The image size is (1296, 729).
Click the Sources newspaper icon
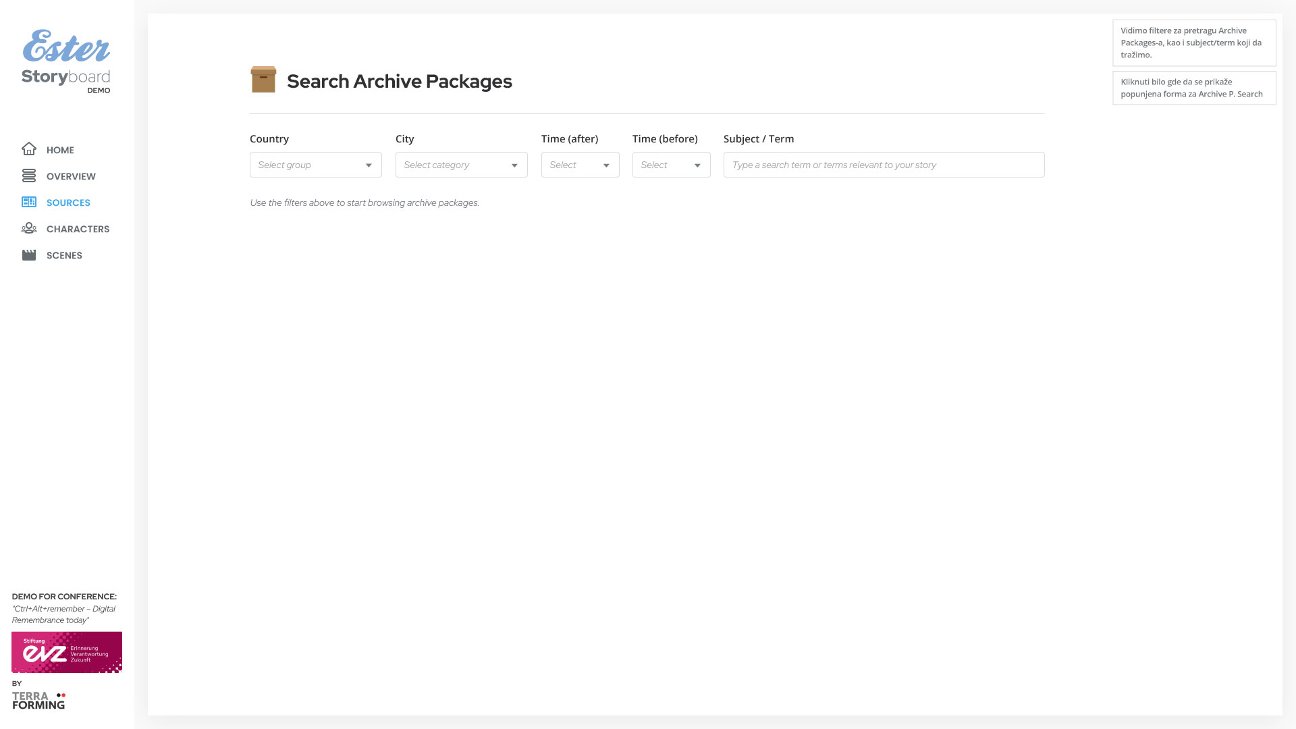coord(29,202)
